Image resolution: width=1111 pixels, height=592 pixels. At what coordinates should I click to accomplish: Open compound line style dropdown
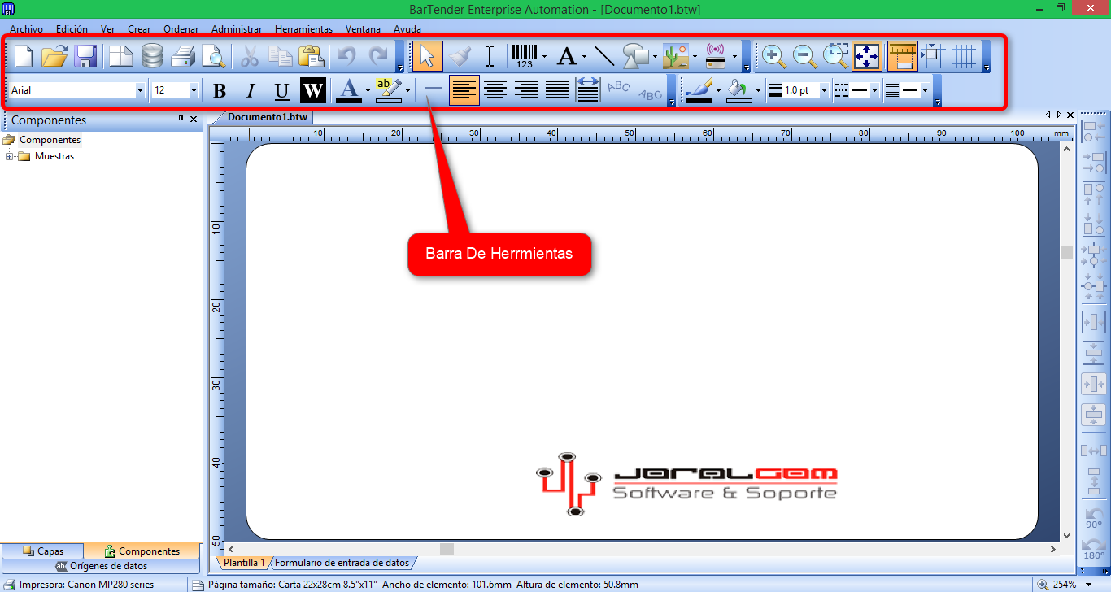tap(925, 90)
